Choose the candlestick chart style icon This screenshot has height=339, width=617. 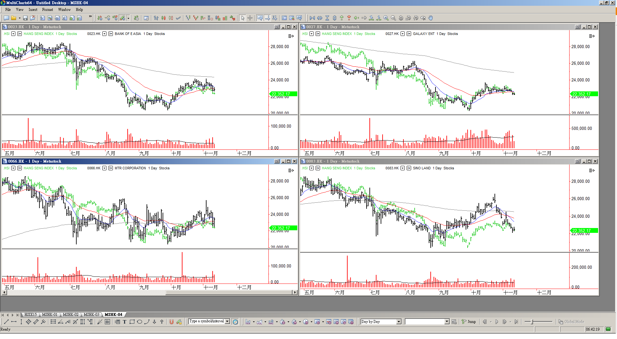[x=164, y=18]
